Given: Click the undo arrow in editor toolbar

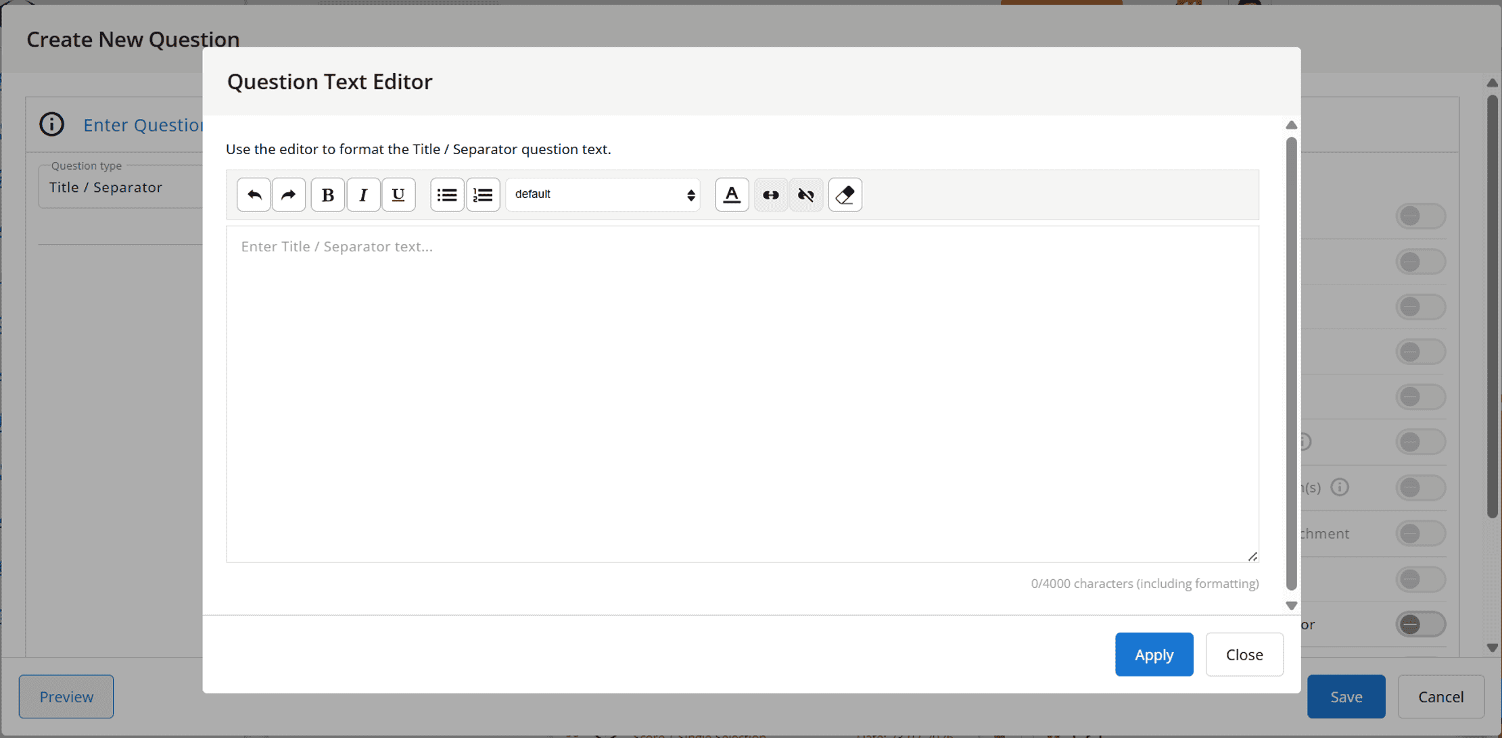Looking at the screenshot, I should [254, 195].
